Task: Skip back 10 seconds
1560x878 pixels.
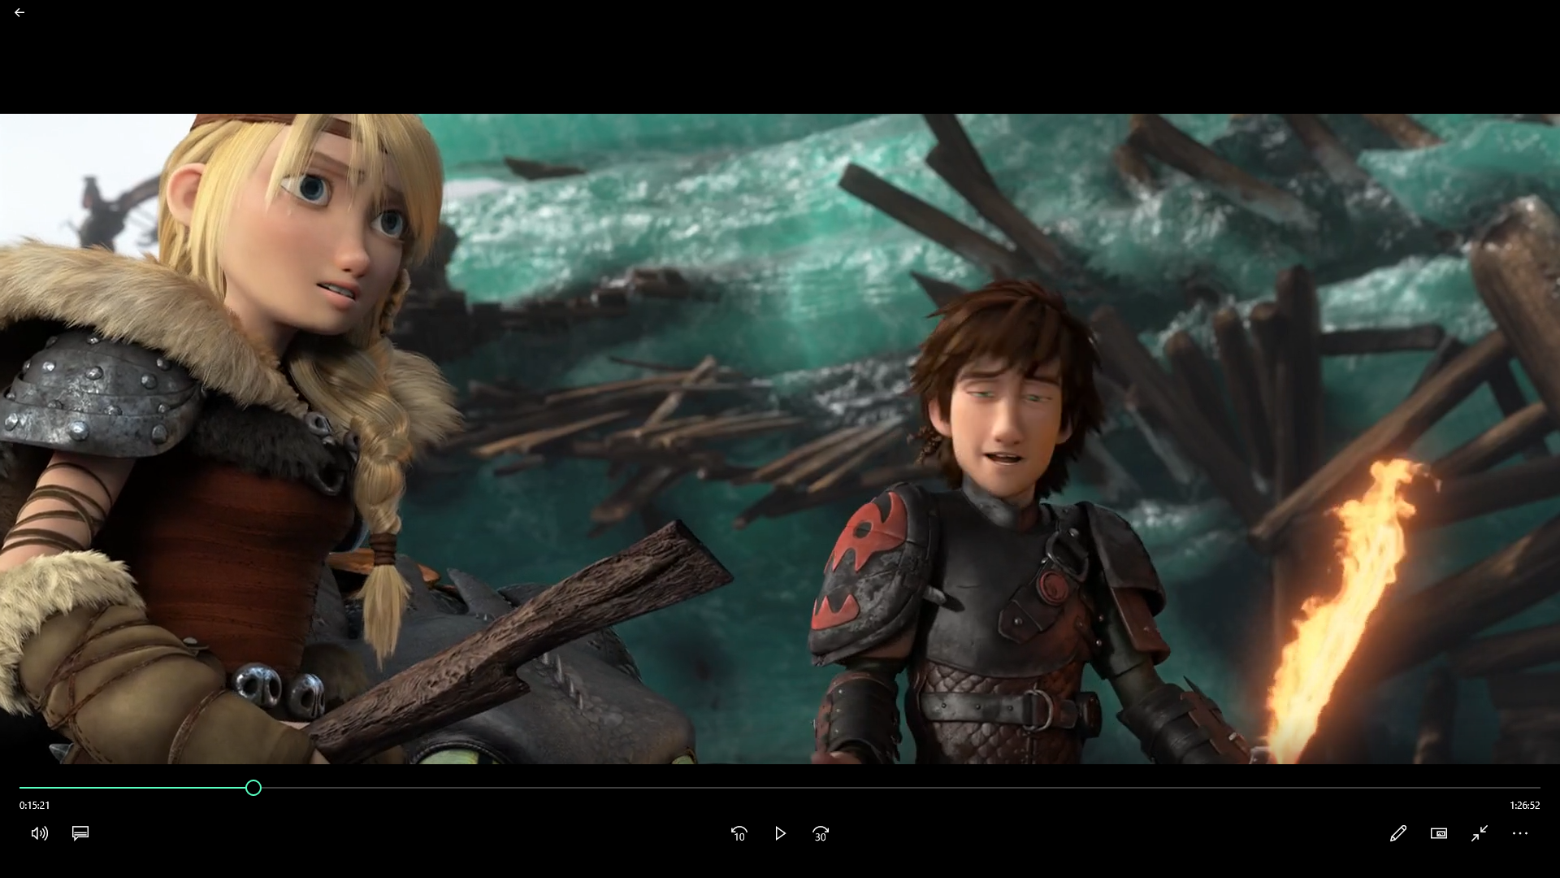Action: tap(739, 833)
